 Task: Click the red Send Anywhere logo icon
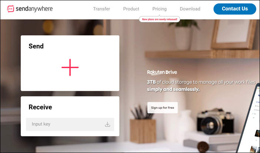(11, 9)
